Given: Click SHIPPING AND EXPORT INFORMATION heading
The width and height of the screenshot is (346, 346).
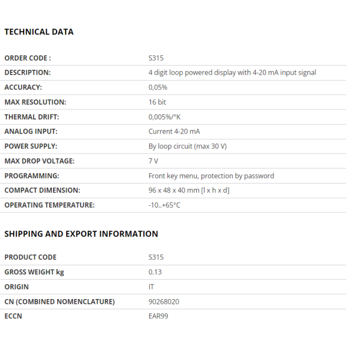Looking at the screenshot, I should pos(81,234).
